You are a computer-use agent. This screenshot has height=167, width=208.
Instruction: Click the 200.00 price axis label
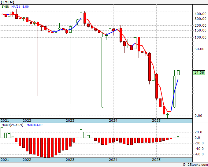tap(200, 25)
